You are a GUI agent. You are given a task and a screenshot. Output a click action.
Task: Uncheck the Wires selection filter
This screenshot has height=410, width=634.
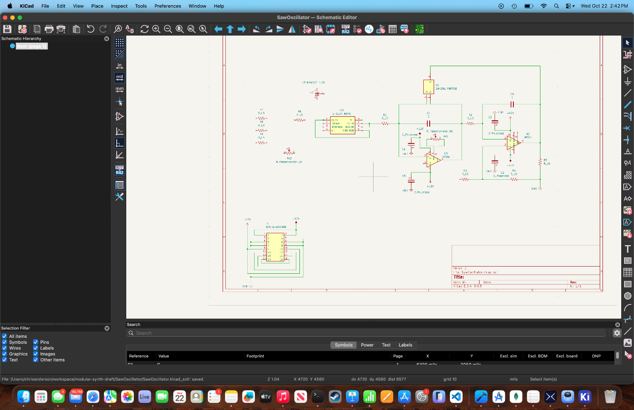4,348
